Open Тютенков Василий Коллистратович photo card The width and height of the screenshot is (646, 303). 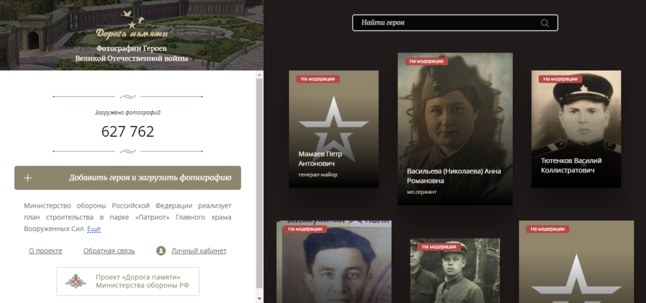(576, 129)
